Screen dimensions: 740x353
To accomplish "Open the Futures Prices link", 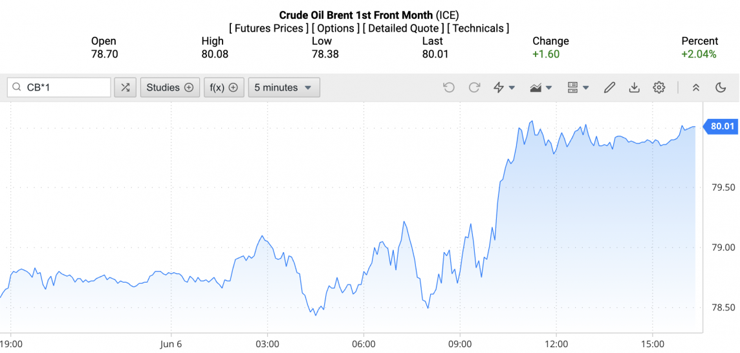I will (268, 28).
